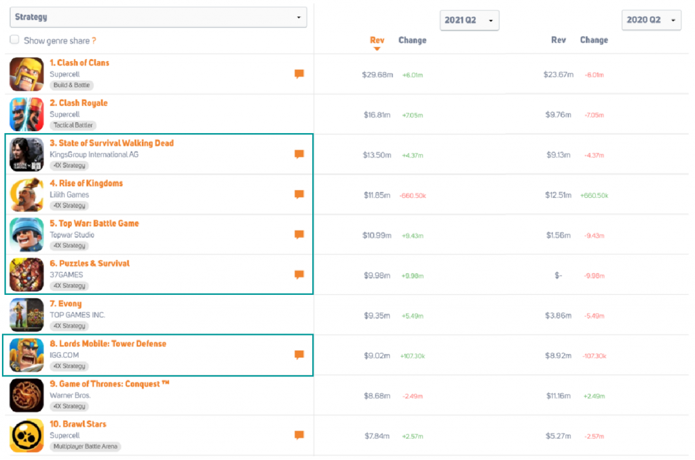This screenshot has width=695, height=460.
Task: Click the $12.51m revenue value
Action: 558,195
